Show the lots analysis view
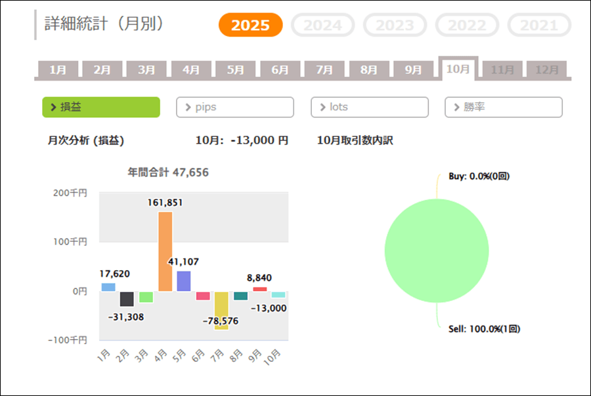591x396 pixels. (369, 107)
